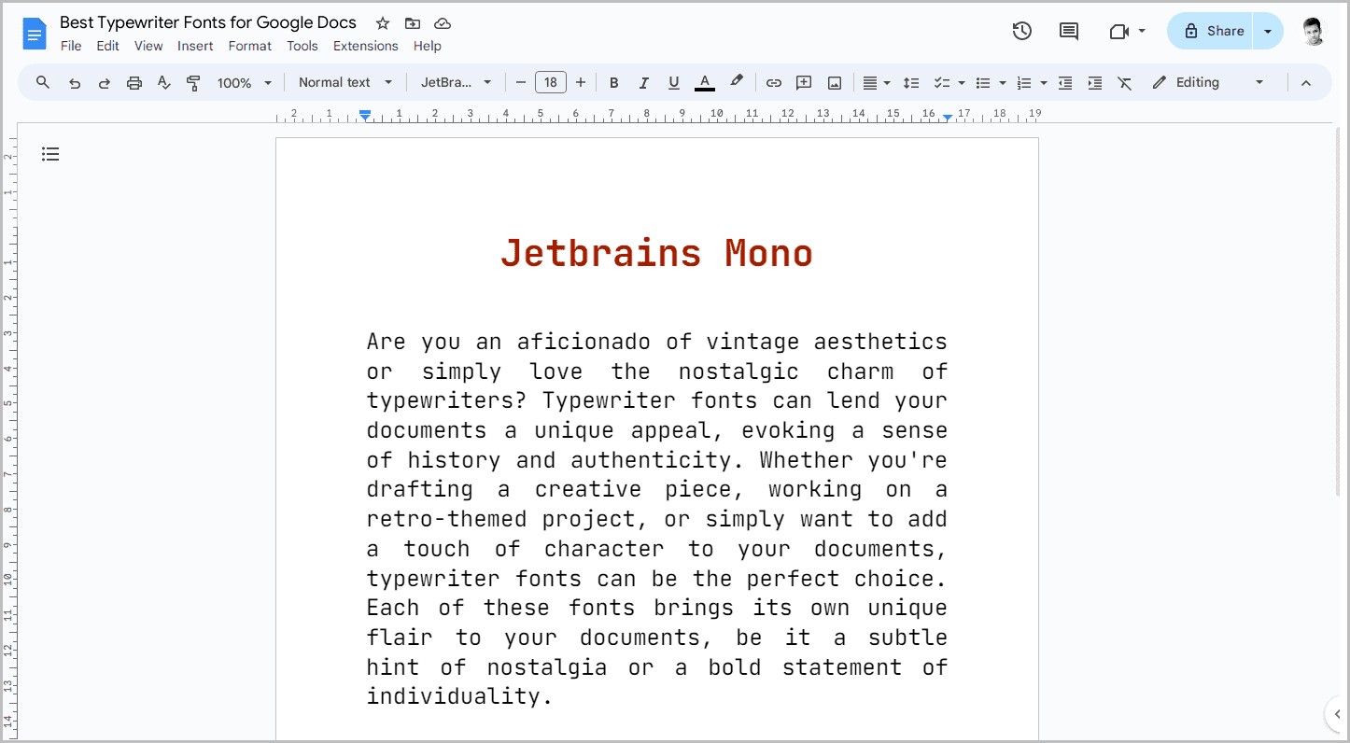Image resolution: width=1350 pixels, height=743 pixels.
Task: Open the Edit menu
Action: [x=107, y=46]
